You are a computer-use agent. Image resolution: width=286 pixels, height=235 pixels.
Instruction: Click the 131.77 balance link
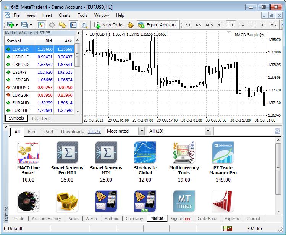click(94, 131)
